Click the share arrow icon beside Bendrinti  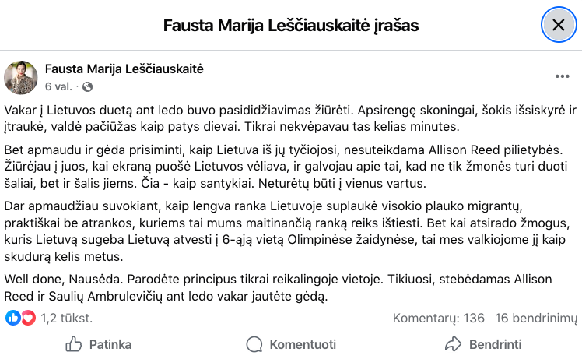point(453,344)
